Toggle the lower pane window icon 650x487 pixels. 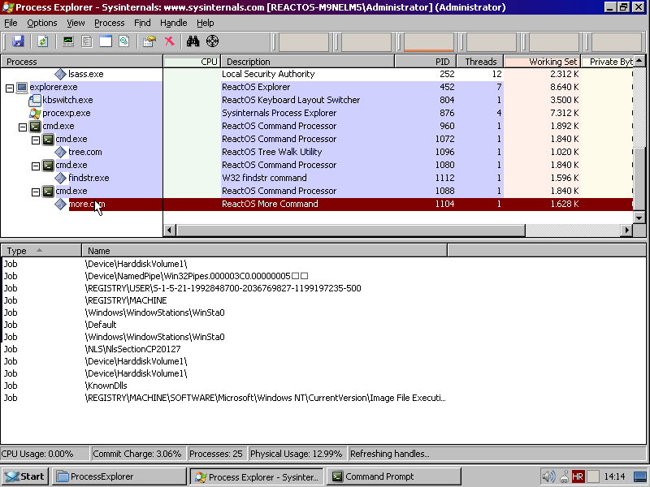click(x=106, y=41)
